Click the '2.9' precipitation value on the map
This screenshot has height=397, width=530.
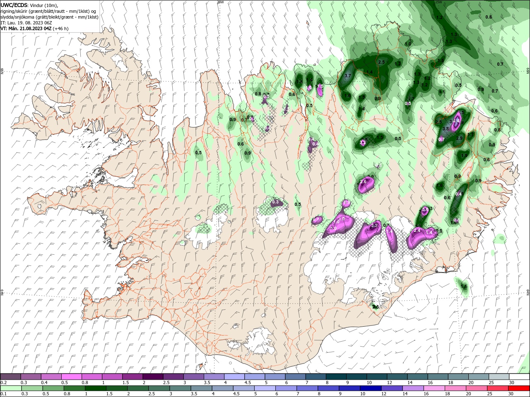click(x=459, y=138)
